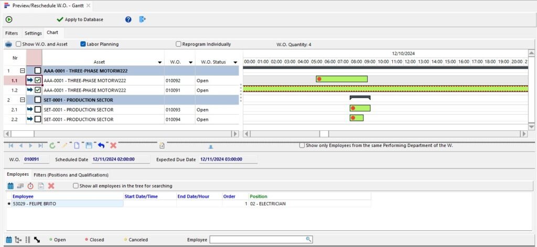Collapse group 2 SET-0001 PRODUCTION SECTOR
The image size is (537, 247).
click(23, 100)
